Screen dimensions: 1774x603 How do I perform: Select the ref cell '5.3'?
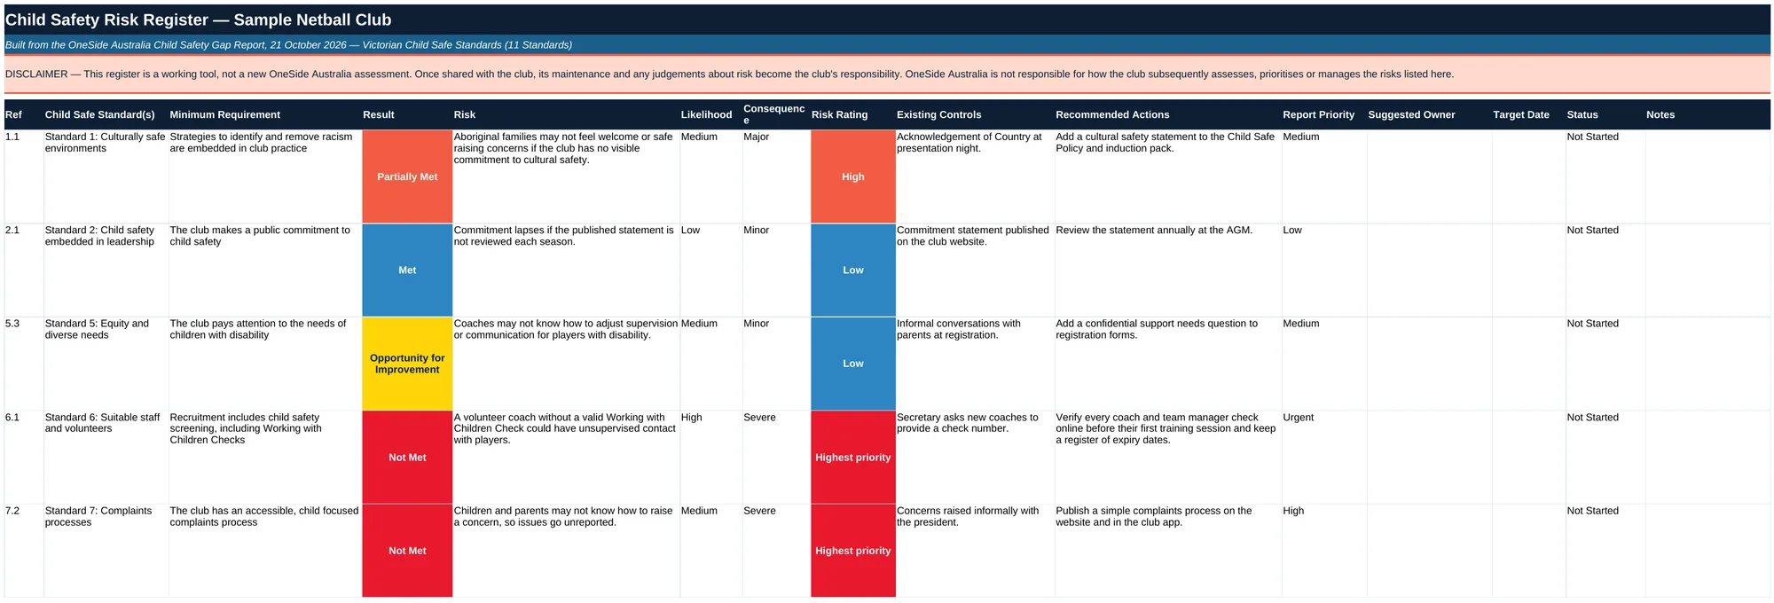pyautogui.click(x=24, y=364)
